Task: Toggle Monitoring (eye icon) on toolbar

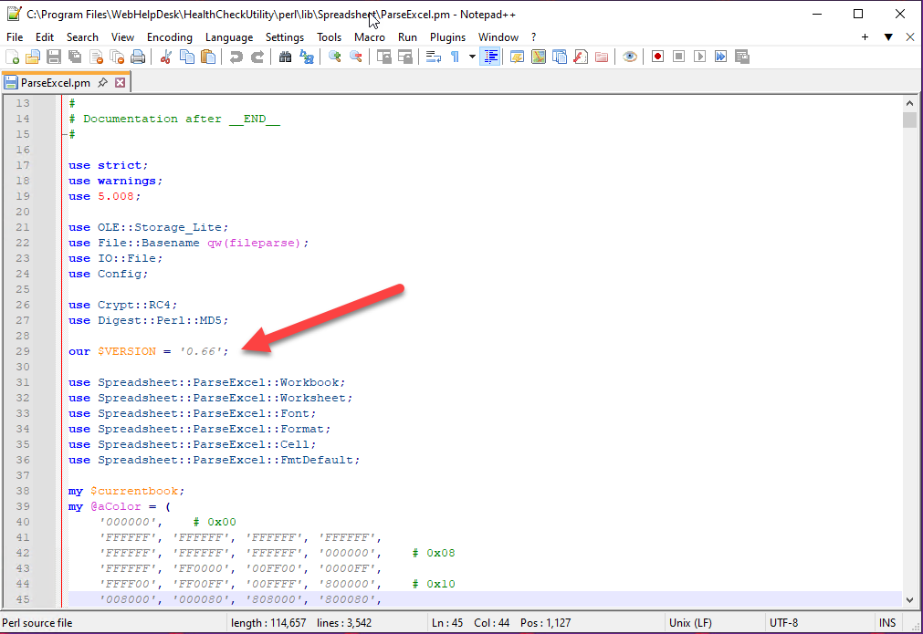Action: [x=630, y=57]
